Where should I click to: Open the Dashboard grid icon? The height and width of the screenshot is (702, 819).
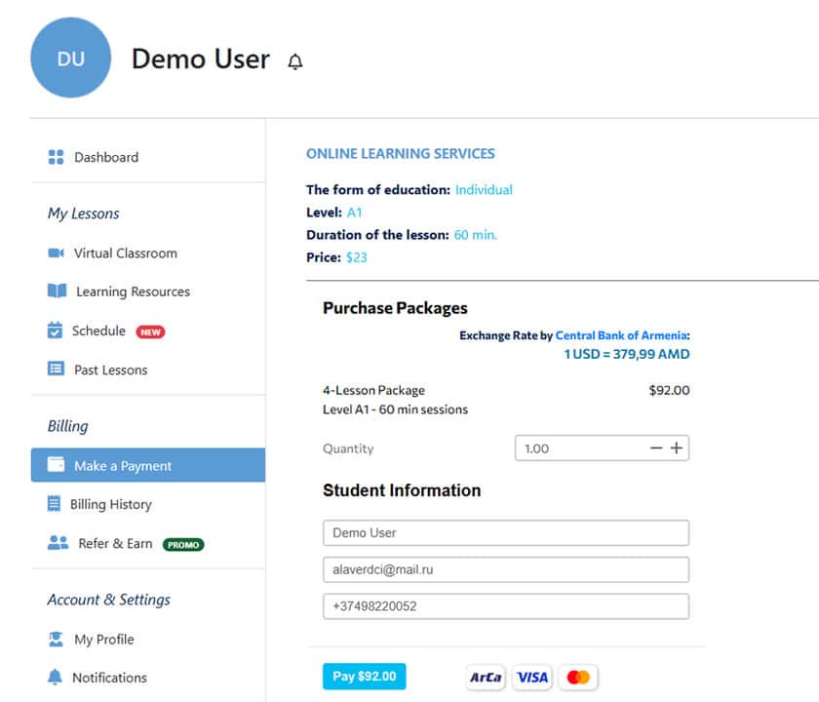[56, 157]
